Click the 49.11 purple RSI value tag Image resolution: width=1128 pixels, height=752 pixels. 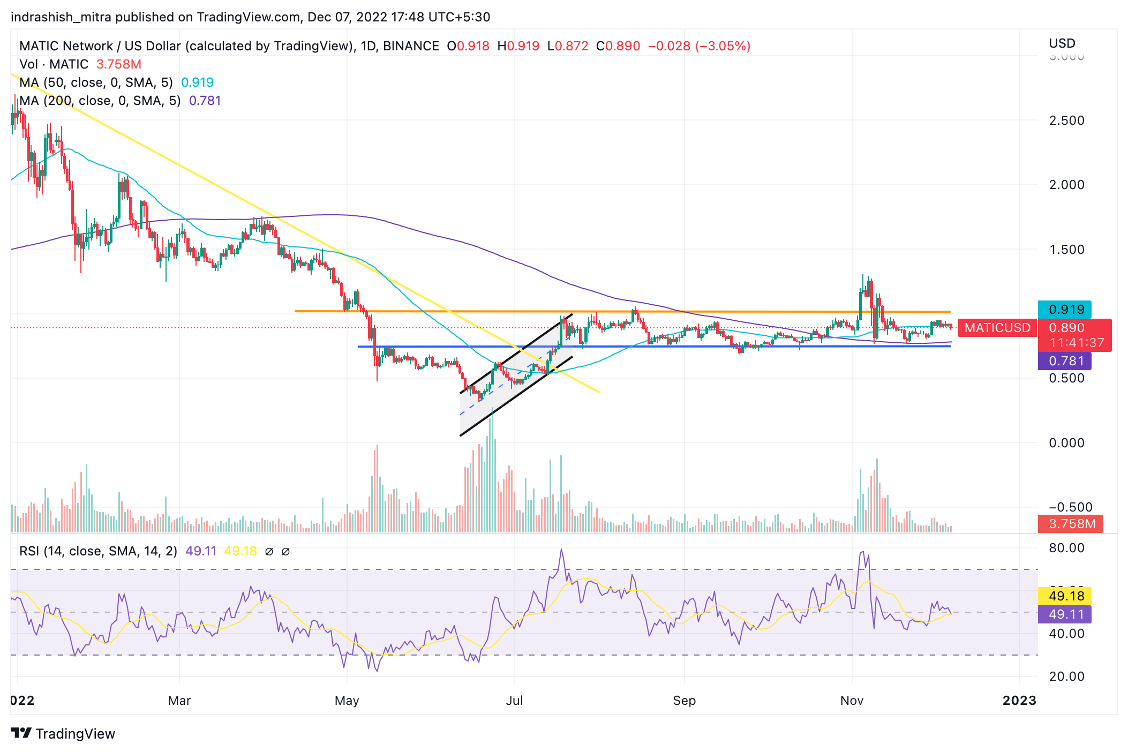1065,614
